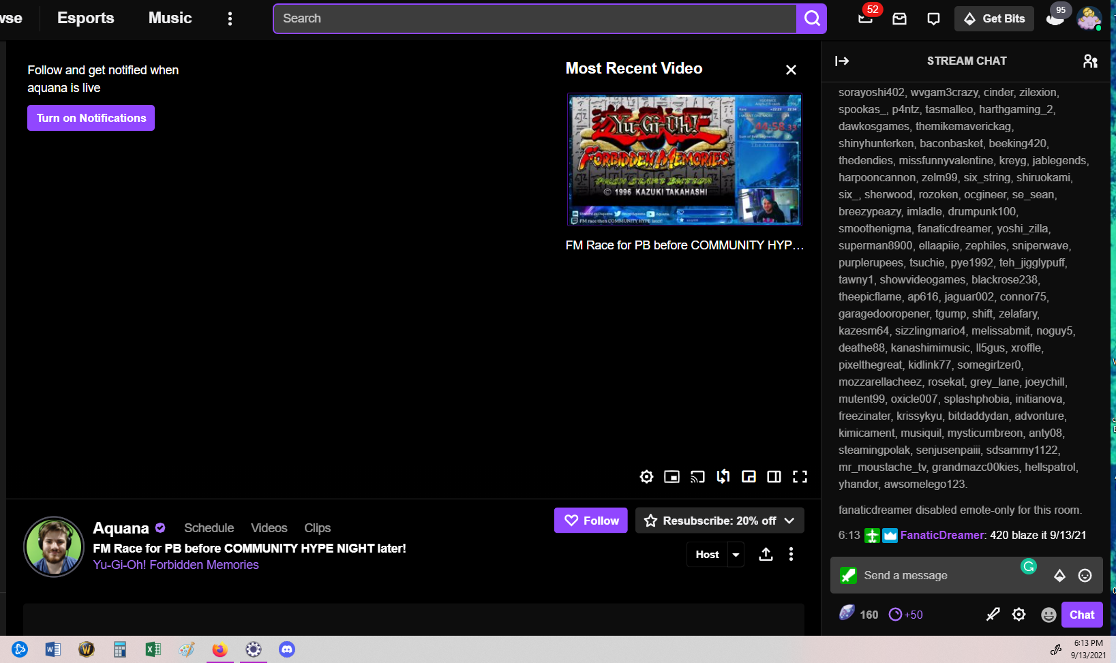Open Microsoft Word from taskbar
The height and width of the screenshot is (663, 1116).
(x=53, y=649)
